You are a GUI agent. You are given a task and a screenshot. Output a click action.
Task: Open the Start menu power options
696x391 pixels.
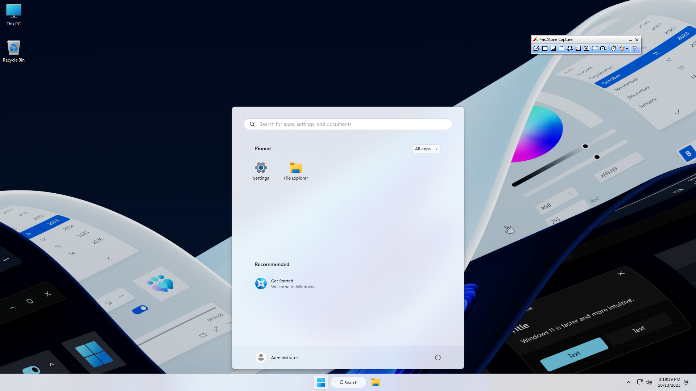[x=438, y=357]
